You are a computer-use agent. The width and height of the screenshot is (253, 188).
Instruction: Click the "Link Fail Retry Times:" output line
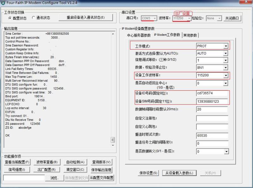31,69
